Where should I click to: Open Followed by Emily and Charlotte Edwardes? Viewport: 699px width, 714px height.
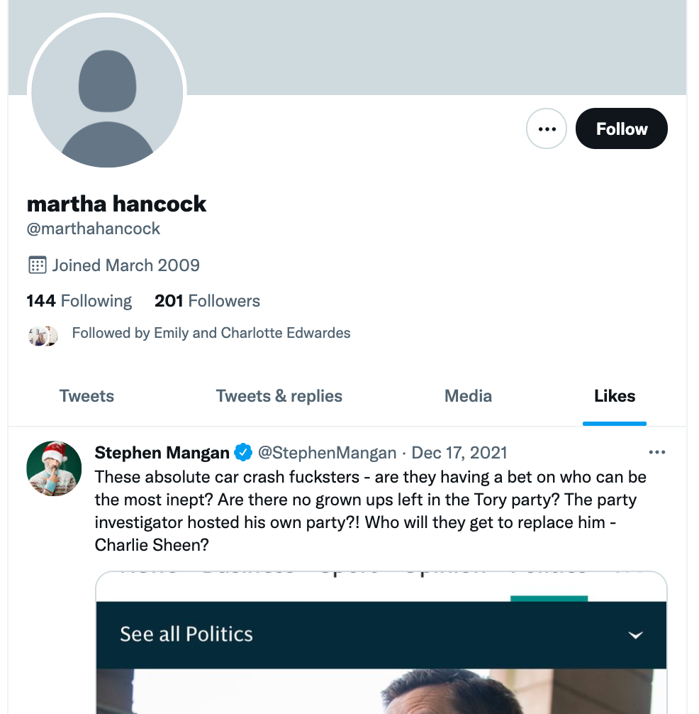(211, 333)
